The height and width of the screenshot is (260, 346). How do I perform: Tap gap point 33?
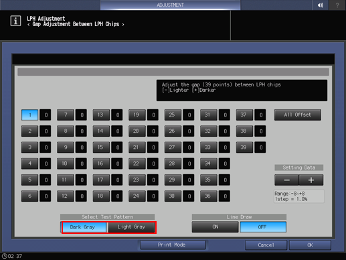pyautogui.click(x=209, y=147)
